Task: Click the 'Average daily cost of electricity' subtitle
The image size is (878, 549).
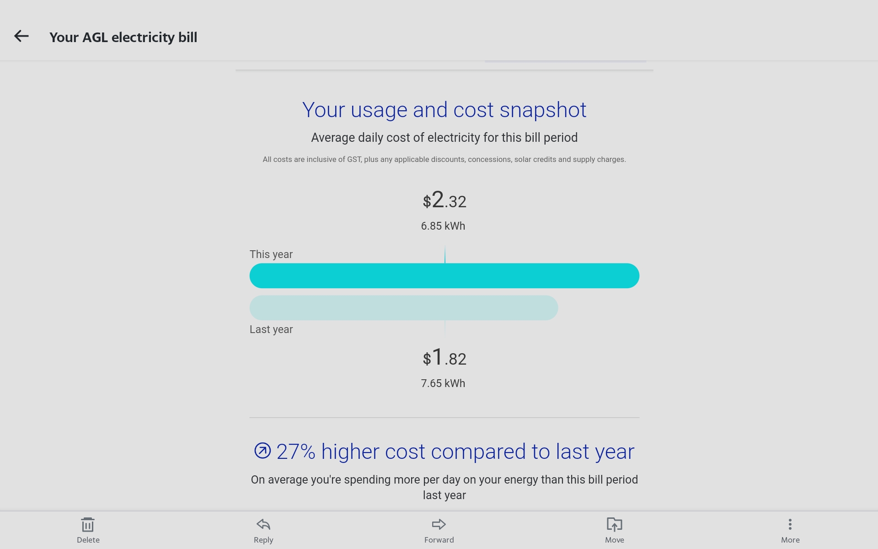Action: [x=444, y=138]
